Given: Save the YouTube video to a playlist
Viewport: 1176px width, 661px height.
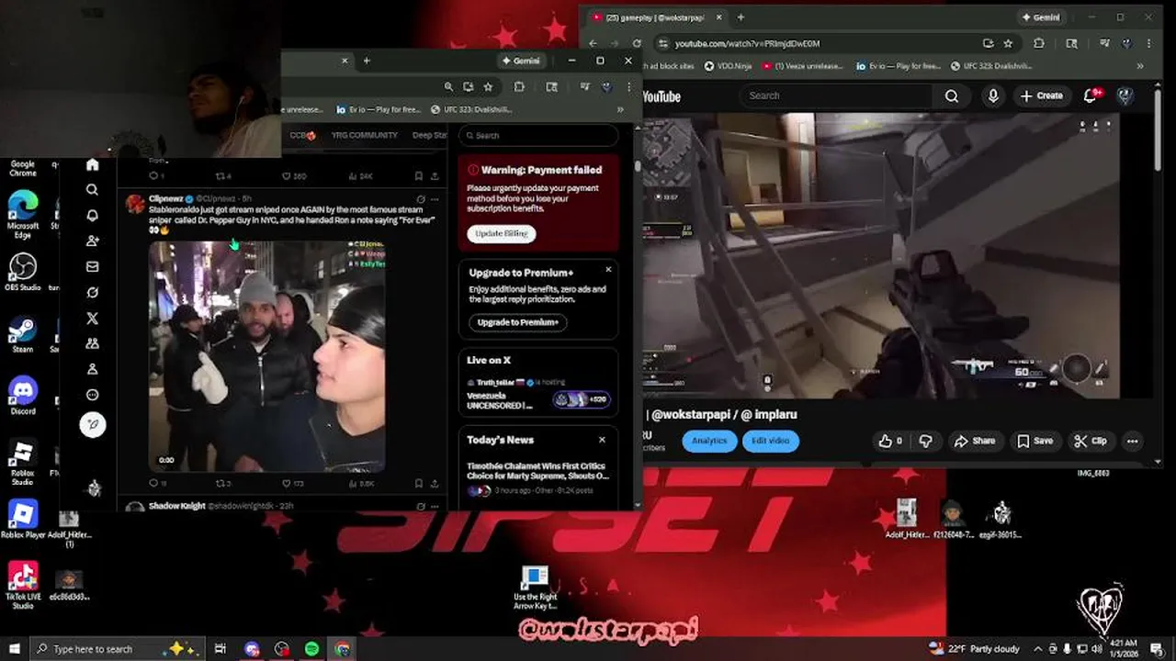Looking at the screenshot, I should pyautogui.click(x=1035, y=441).
